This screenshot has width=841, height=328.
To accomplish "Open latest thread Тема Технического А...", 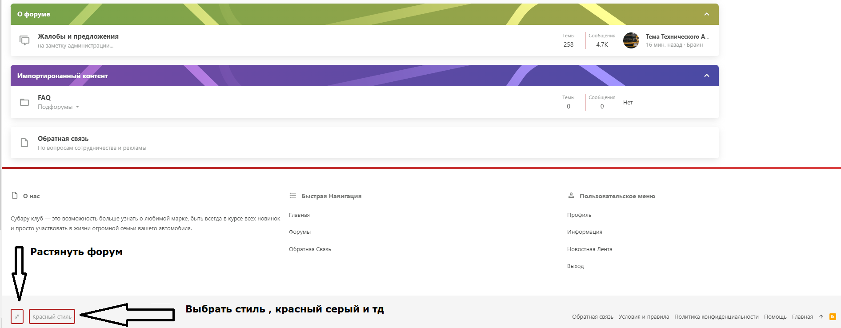I will 677,36.
